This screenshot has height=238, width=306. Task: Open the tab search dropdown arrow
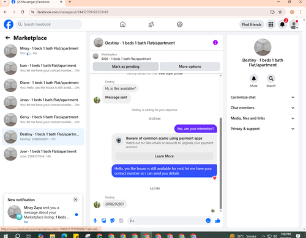4,2
